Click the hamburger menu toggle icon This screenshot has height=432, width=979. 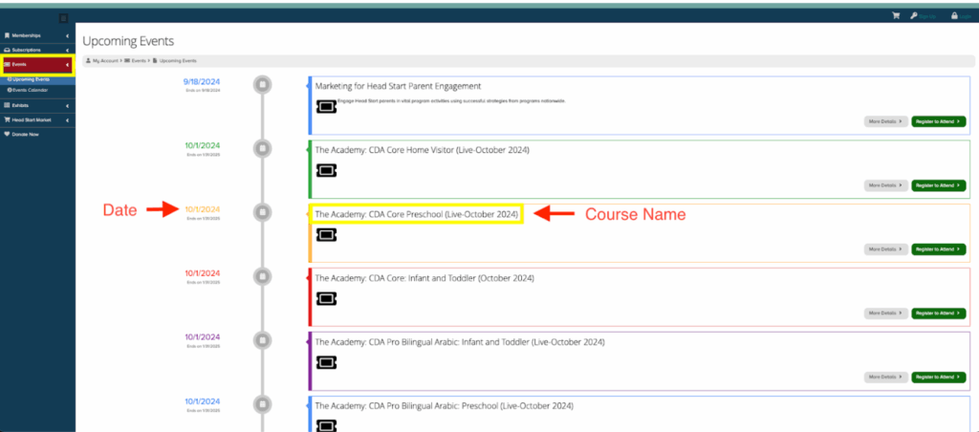(x=64, y=17)
